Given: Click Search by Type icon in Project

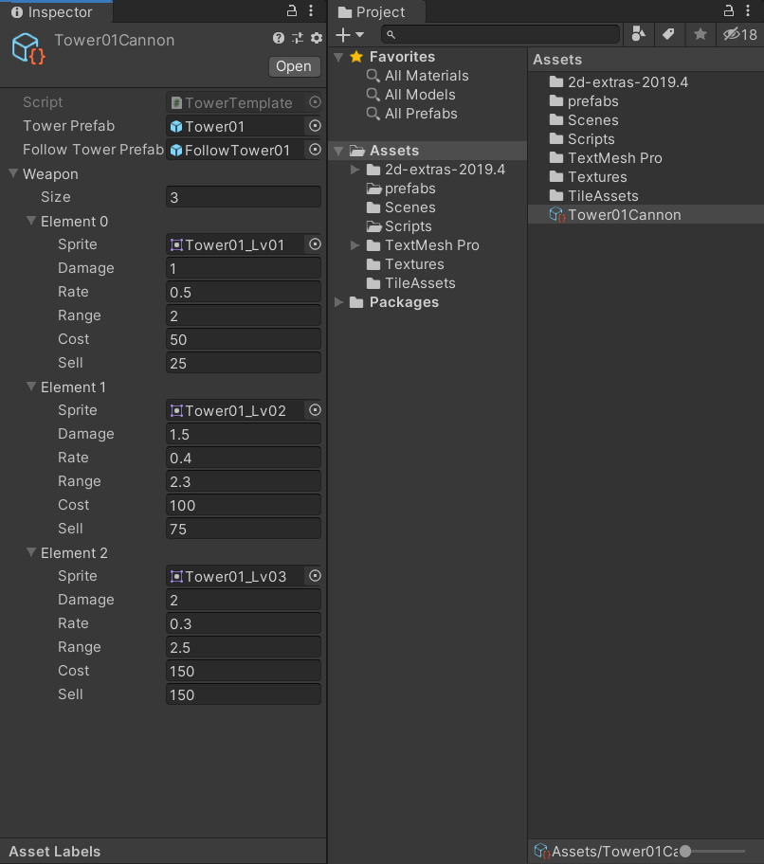Looking at the screenshot, I should 638,34.
